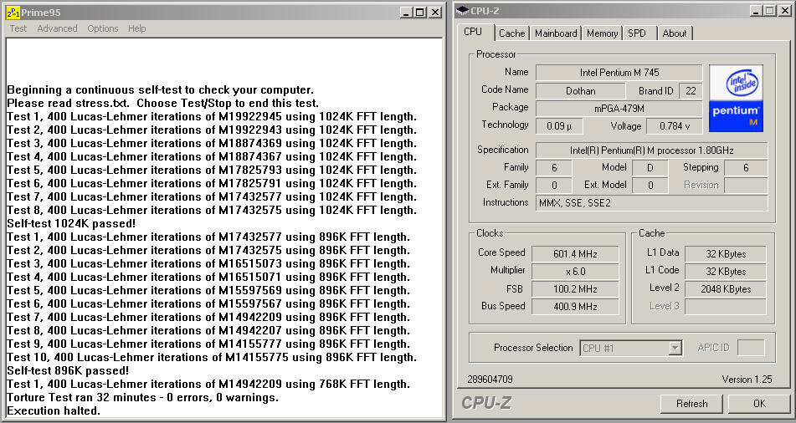Viewport: 796px width, 423px height.
Task: Click the Prime95 title bar icon
Action: click(x=13, y=13)
